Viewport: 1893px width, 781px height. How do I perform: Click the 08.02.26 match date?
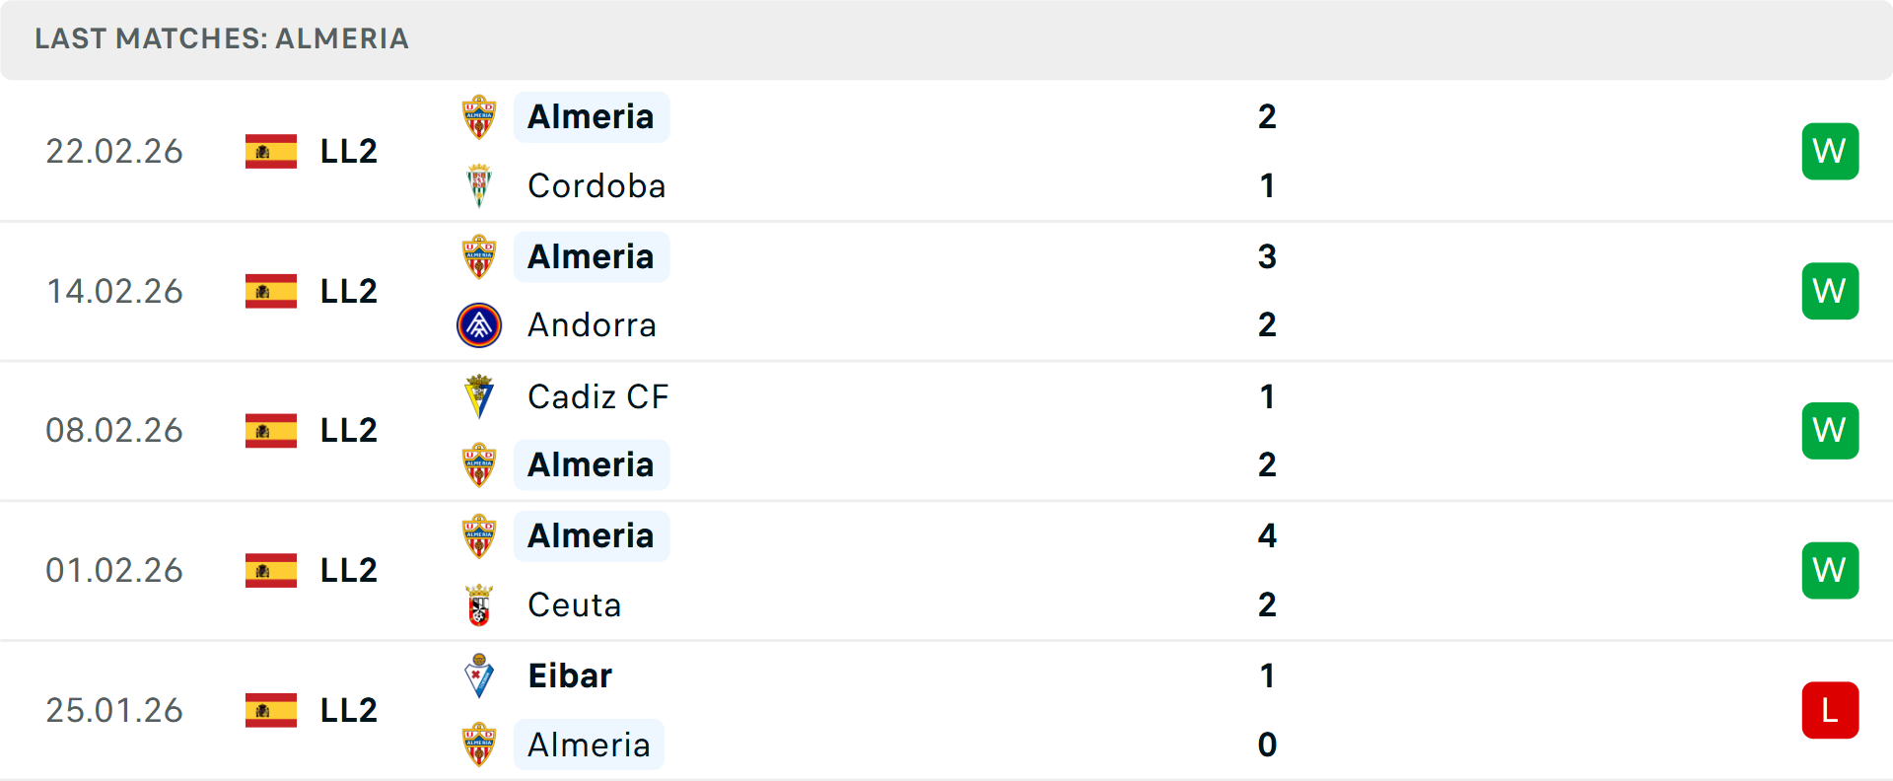(114, 431)
